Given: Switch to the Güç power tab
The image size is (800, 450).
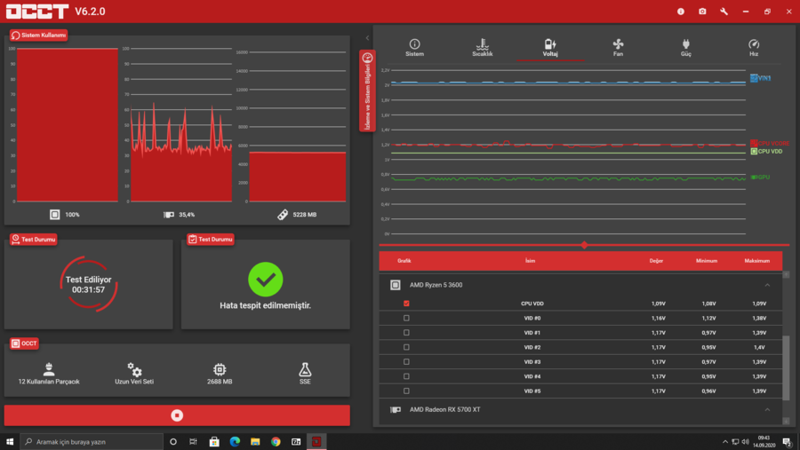Looking at the screenshot, I should click(x=685, y=47).
